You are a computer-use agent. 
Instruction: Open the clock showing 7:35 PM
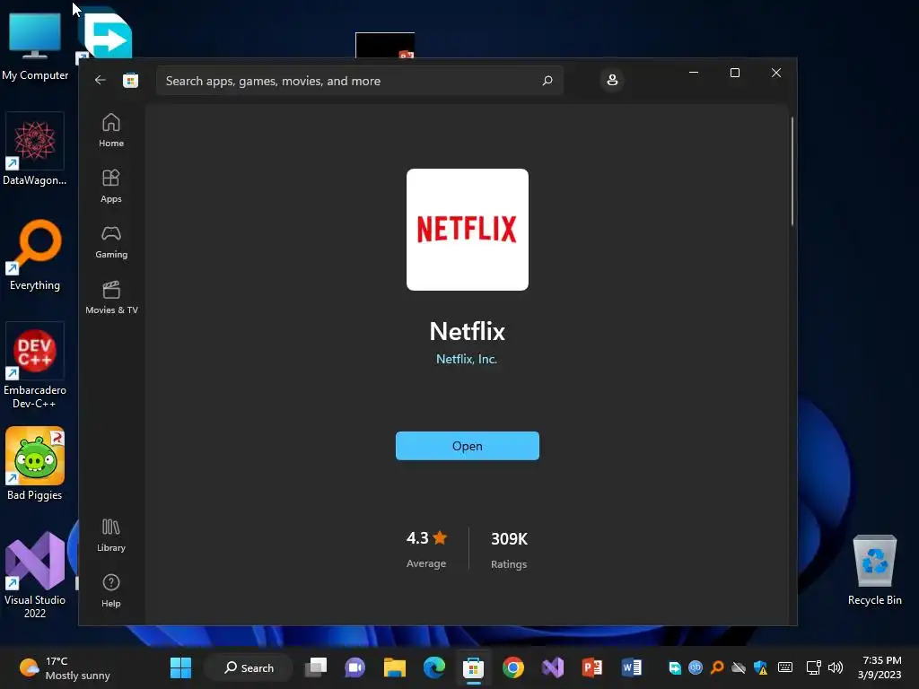coord(880,667)
